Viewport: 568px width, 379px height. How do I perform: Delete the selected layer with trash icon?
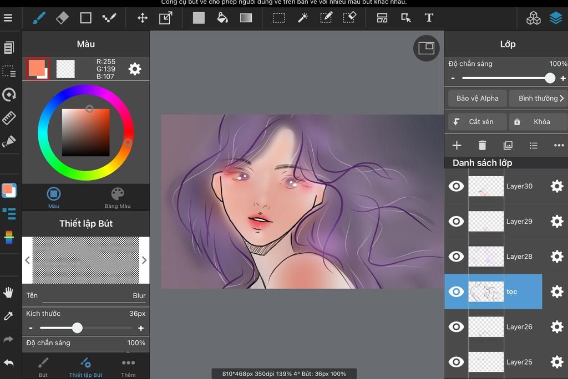pos(482,145)
